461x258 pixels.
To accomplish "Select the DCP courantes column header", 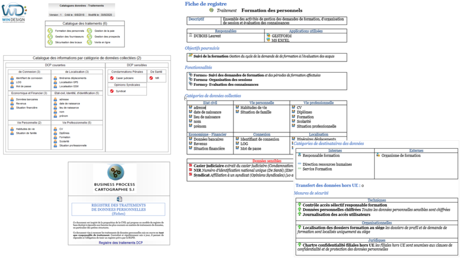I will pos(55,65).
